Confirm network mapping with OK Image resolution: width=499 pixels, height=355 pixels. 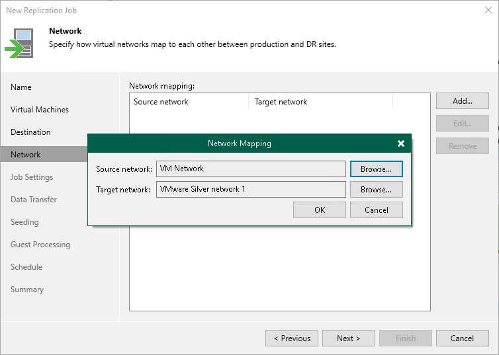tap(320, 210)
